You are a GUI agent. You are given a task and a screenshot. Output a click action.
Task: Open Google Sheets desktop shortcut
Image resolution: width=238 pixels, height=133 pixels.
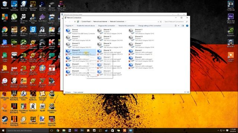coord(5,57)
